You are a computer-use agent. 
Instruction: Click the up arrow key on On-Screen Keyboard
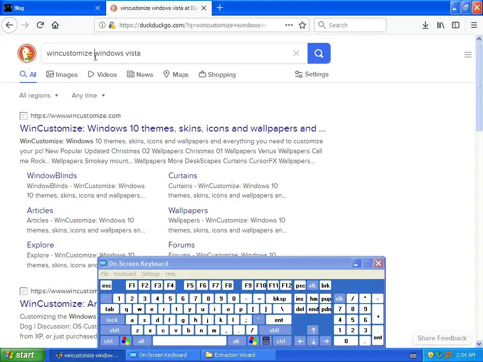pyautogui.click(x=313, y=330)
